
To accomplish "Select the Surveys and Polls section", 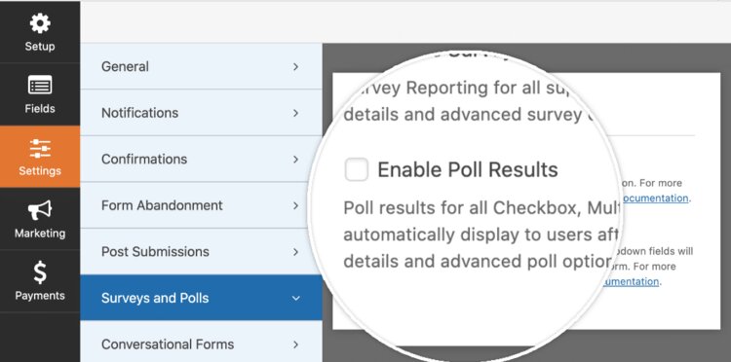I will pos(201,298).
